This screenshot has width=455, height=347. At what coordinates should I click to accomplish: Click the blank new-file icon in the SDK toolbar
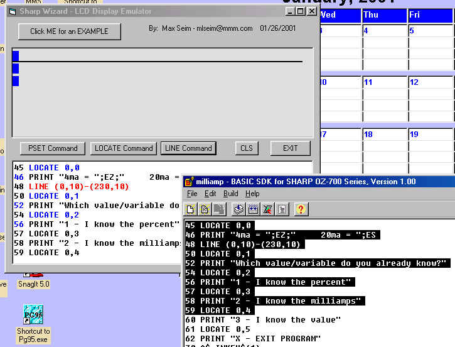(191, 209)
